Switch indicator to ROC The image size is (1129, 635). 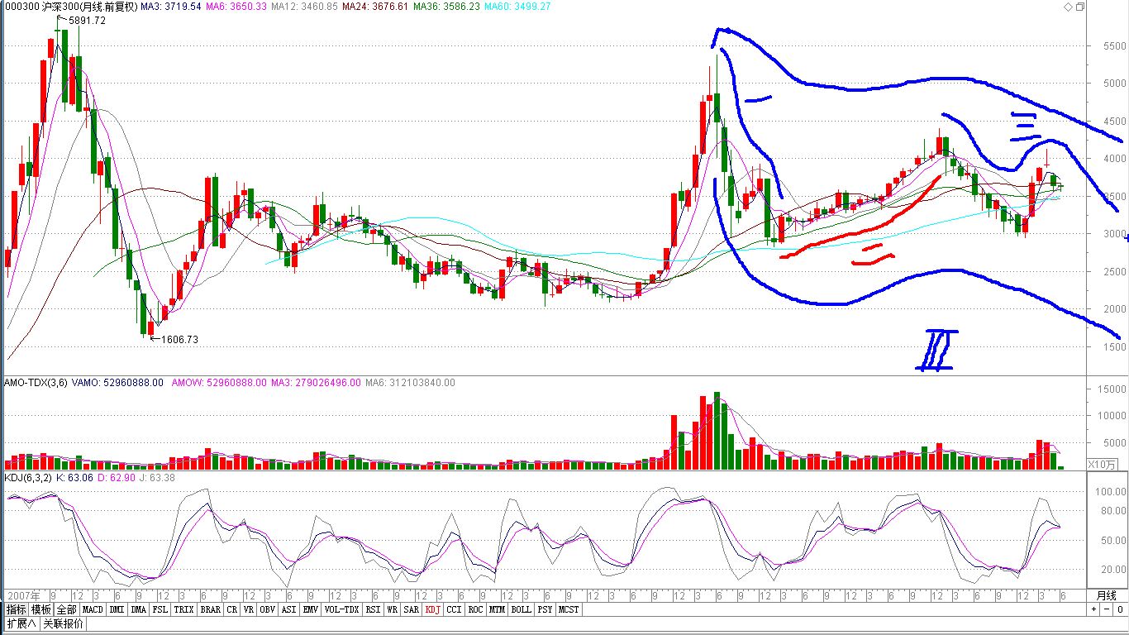[476, 609]
